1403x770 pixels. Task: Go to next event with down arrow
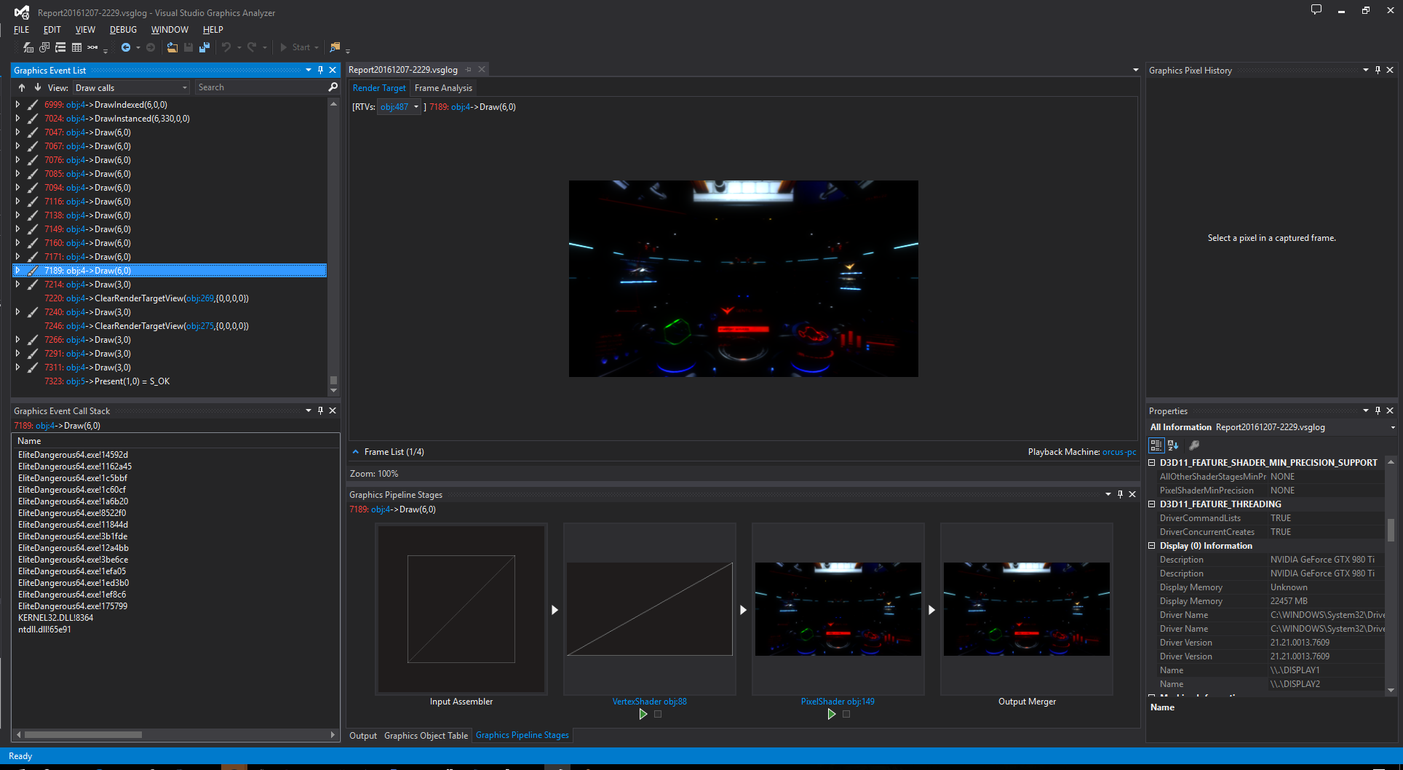coord(37,87)
